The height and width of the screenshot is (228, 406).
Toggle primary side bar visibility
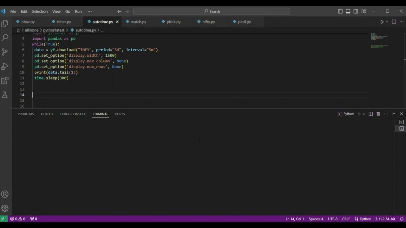pos(340,11)
